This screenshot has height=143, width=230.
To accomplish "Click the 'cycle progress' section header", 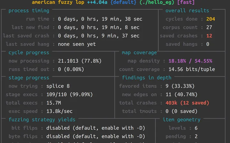I will 29,52.
